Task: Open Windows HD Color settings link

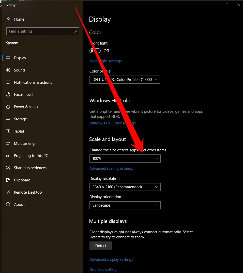Action: [x=113, y=123]
